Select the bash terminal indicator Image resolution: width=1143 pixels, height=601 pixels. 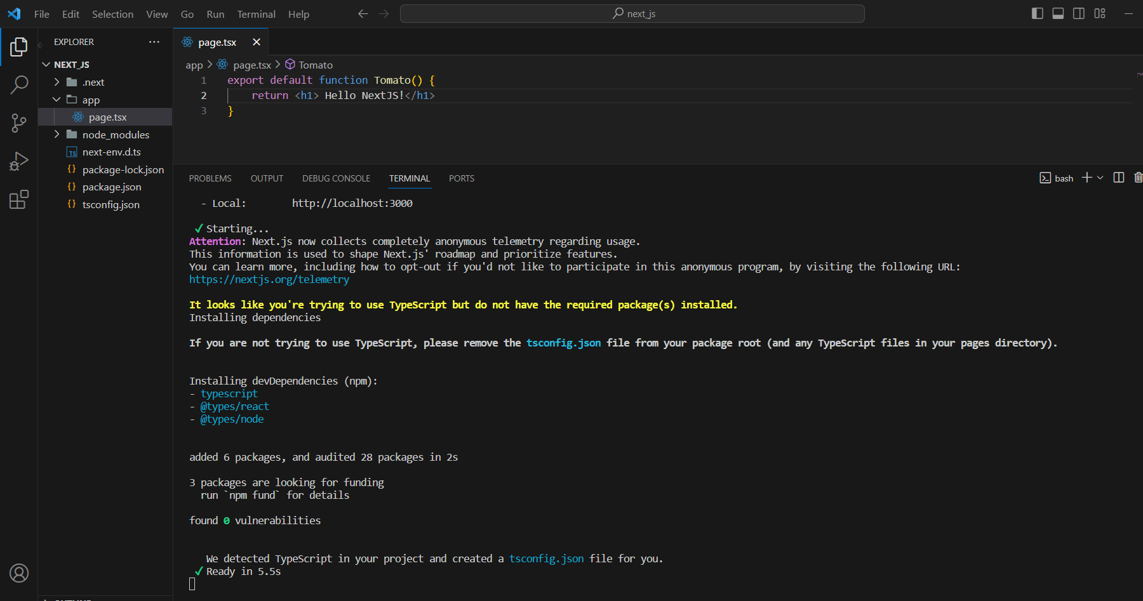pyautogui.click(x=1057, y=178)
